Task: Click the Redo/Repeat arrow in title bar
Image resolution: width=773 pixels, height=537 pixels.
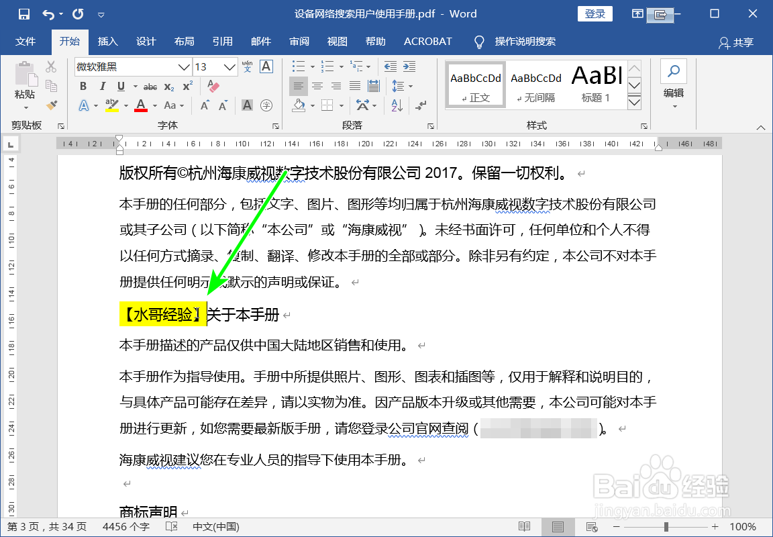Action: (x=78, y=14)
